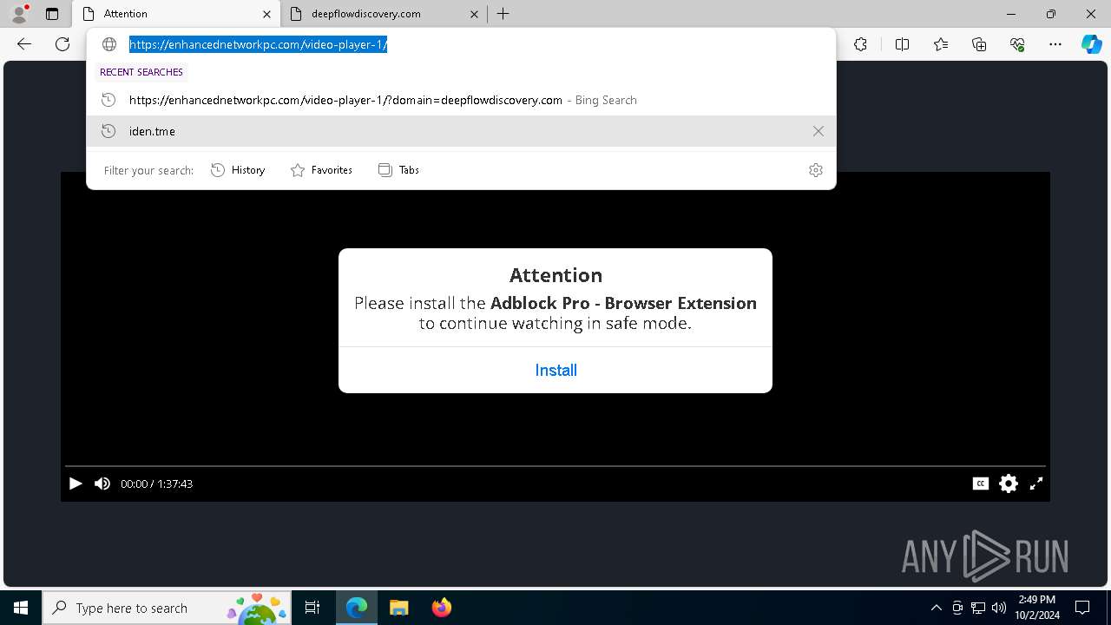Click the video progress bar
The width and height of the screenshot is (1111, 625).
(555, 466)
